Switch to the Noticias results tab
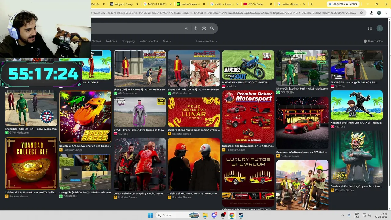 click(111, 41)
